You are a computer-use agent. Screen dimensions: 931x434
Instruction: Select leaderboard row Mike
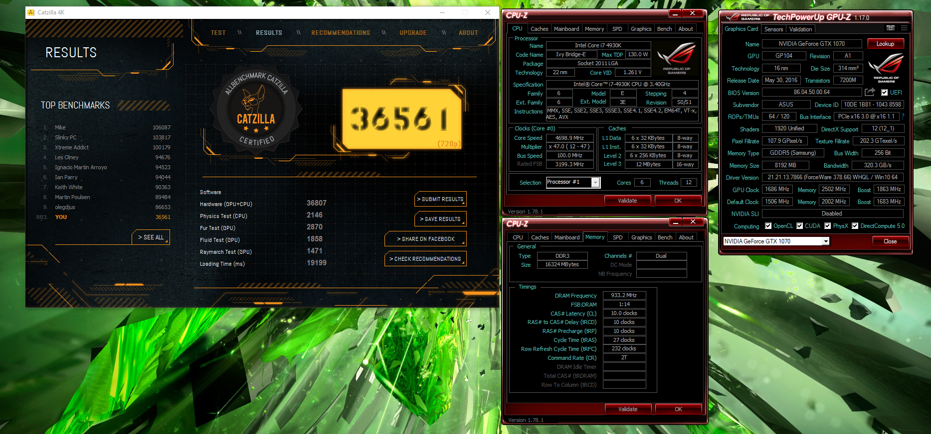click(x=106, y=127)
